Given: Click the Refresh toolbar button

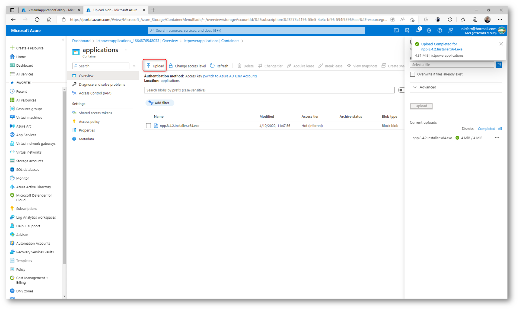Looking at the screenshot, I should pos(219,66).
